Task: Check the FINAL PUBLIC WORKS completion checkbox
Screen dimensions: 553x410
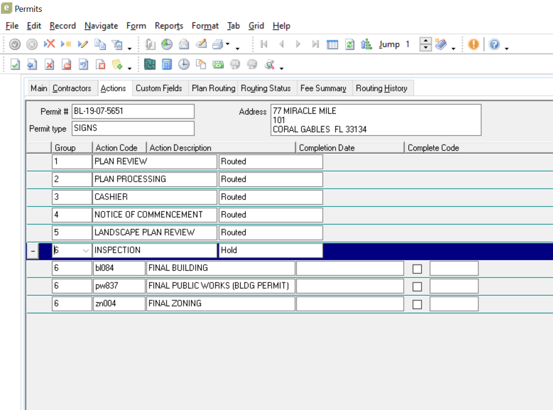Action: [417, 286]
